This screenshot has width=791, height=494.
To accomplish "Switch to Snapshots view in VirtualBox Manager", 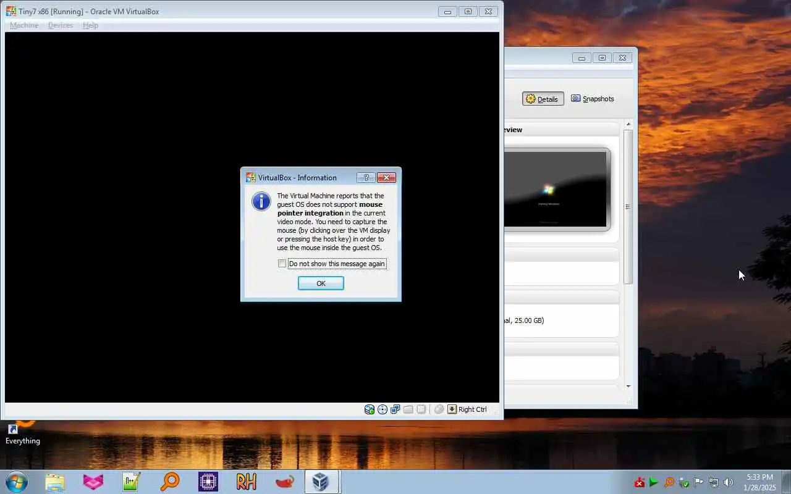I will click(593, 99).
